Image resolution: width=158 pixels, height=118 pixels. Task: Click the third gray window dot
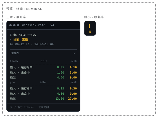point(18,25)
